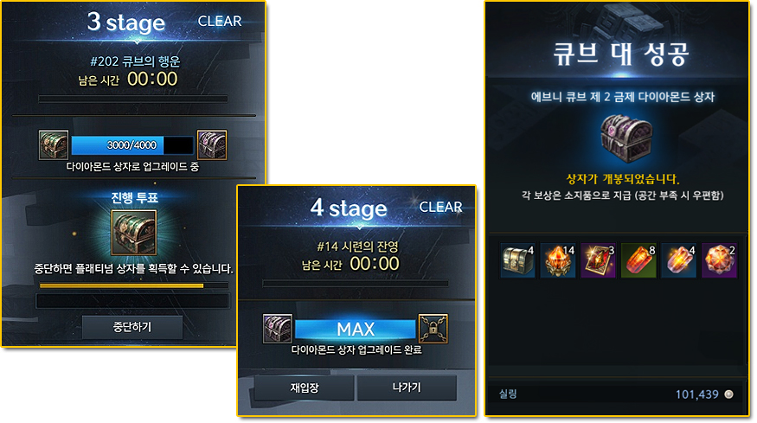Viewport: 757px width, 423px height.
Task: Click the yellow vote timer progress bar
Action: click(134, 285)
